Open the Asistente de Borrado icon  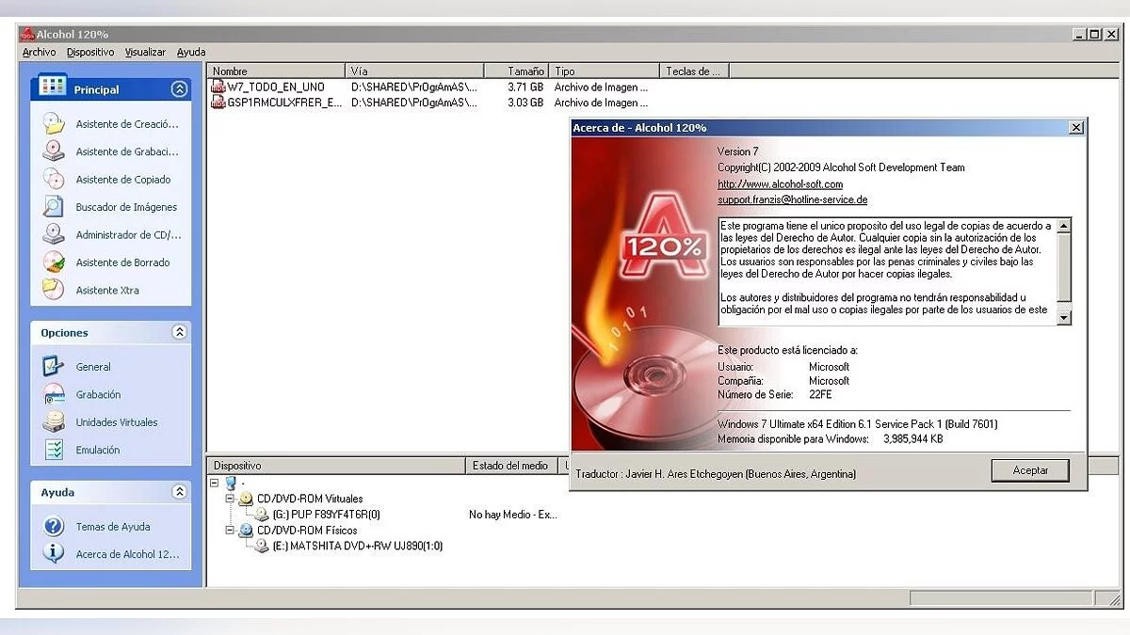54,262
